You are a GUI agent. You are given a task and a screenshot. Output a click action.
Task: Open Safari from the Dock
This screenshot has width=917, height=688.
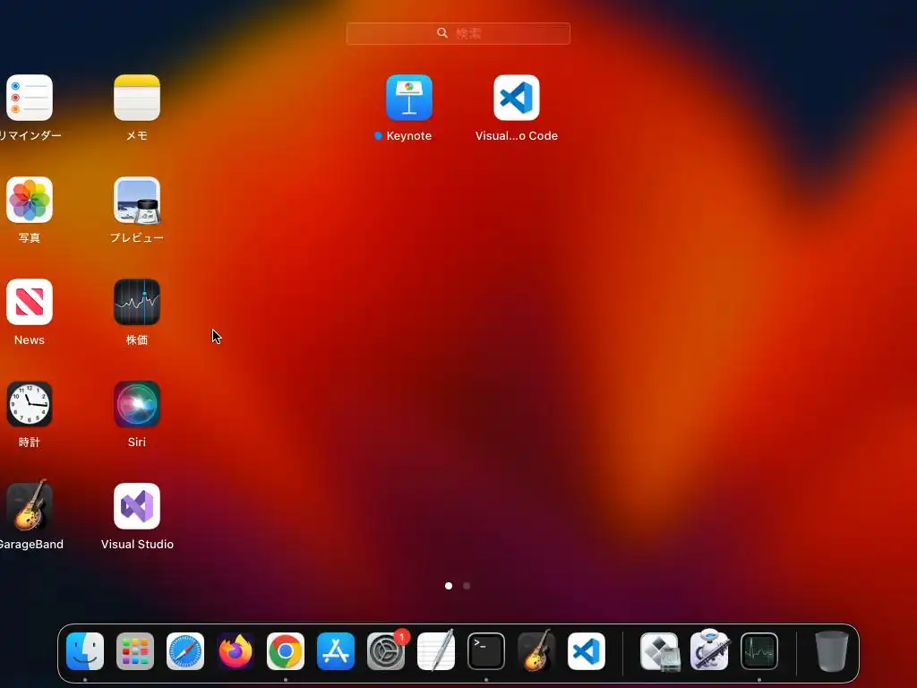[185, 651]
